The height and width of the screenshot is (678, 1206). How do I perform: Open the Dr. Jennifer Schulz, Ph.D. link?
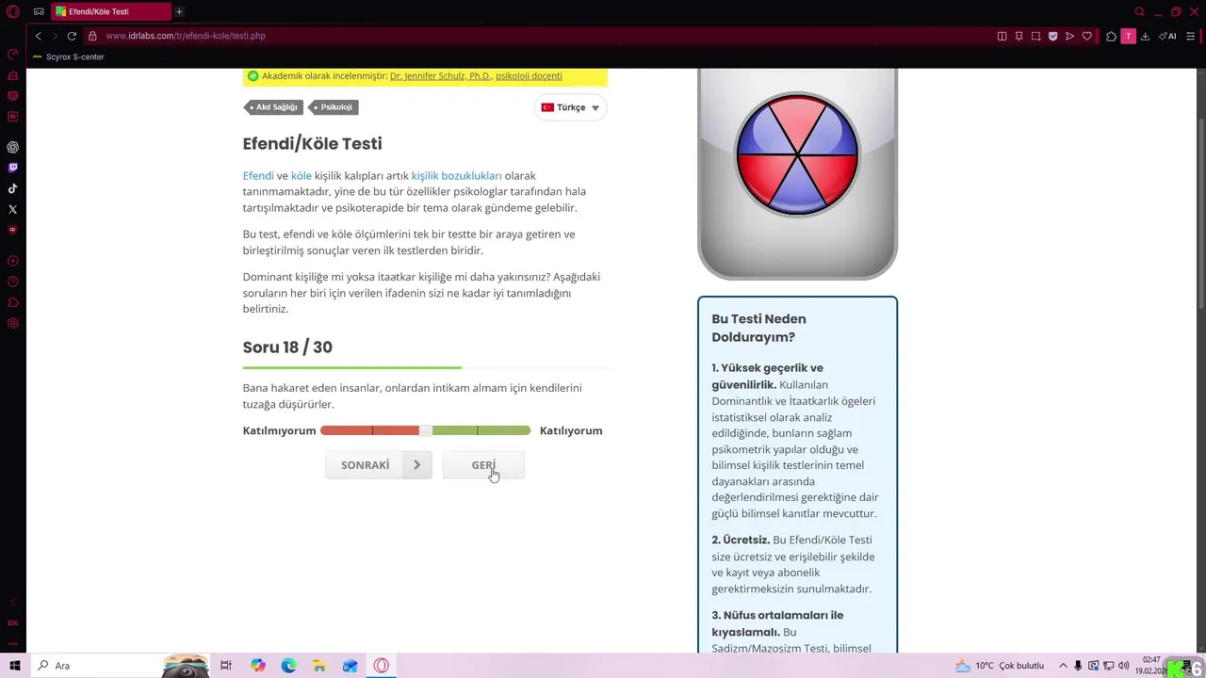click(x=440, y=76)
